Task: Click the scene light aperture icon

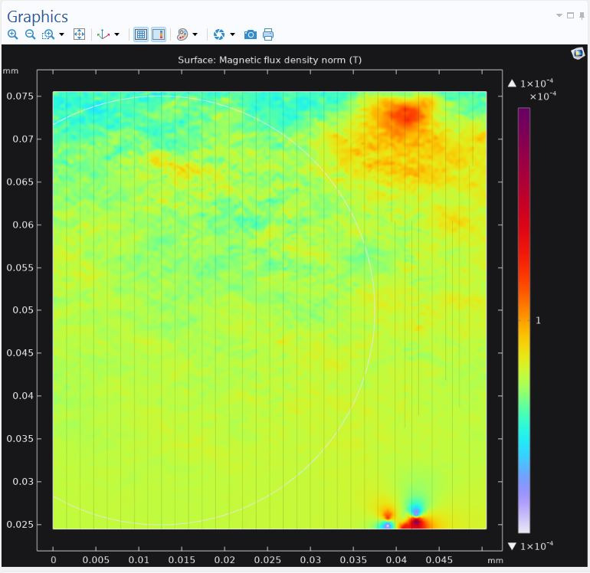Action: pyautogui.click(x=219, y=34)
